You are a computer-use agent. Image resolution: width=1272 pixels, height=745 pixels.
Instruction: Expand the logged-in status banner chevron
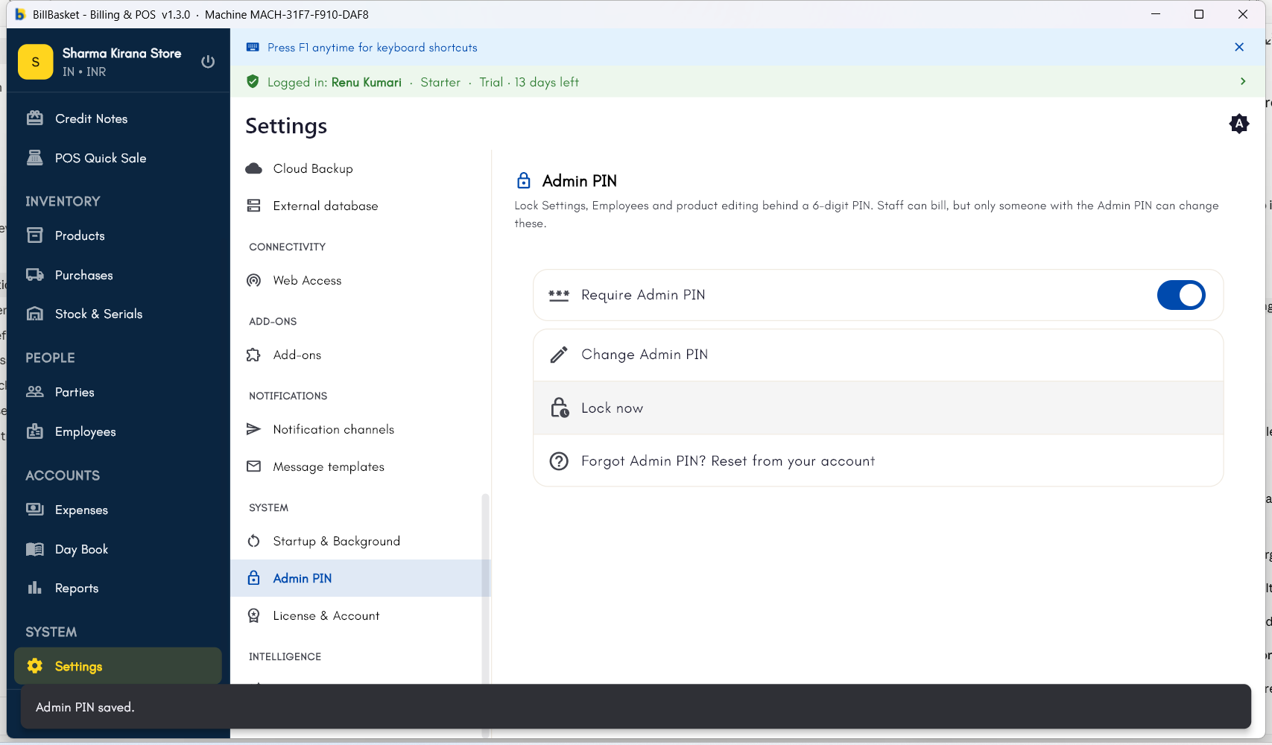click(1243, 81)
